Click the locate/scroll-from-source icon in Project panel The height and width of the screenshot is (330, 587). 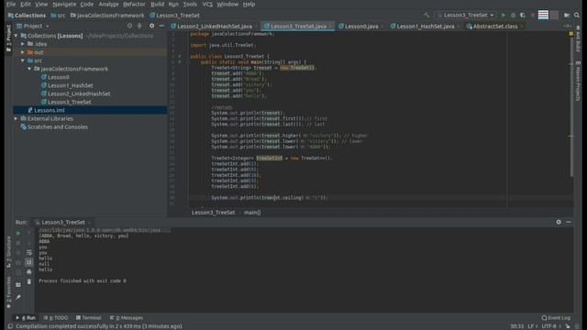point(129,26)
